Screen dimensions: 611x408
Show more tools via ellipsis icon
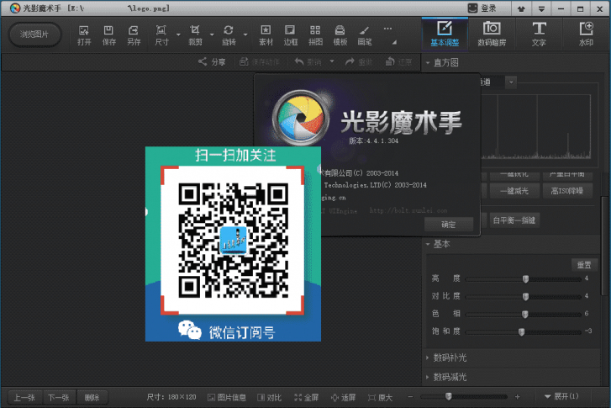tap(387, 29)
